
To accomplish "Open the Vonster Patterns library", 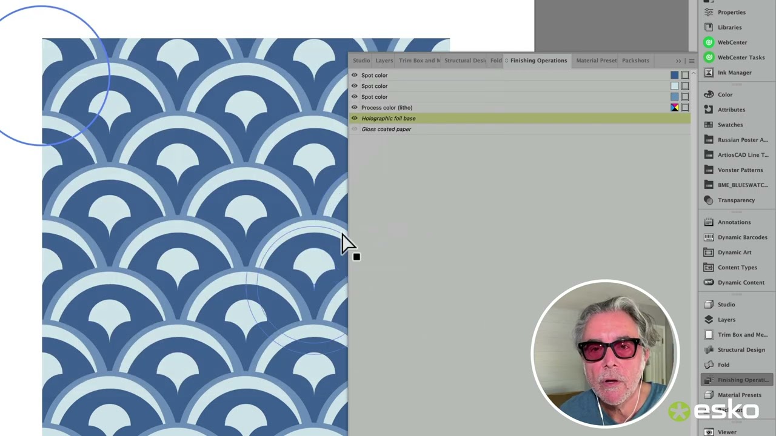I will [x=734, y=170].
